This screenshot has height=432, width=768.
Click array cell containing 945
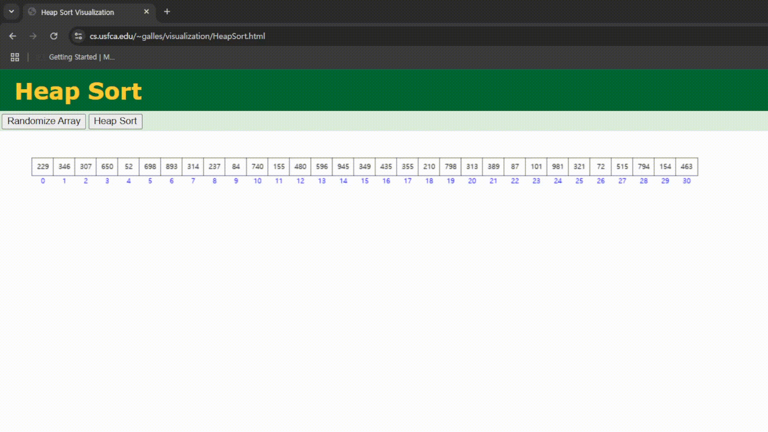point(343,167)
